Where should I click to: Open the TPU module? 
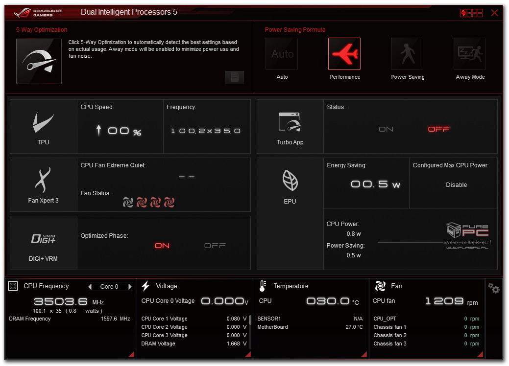(x=44, y=126)
